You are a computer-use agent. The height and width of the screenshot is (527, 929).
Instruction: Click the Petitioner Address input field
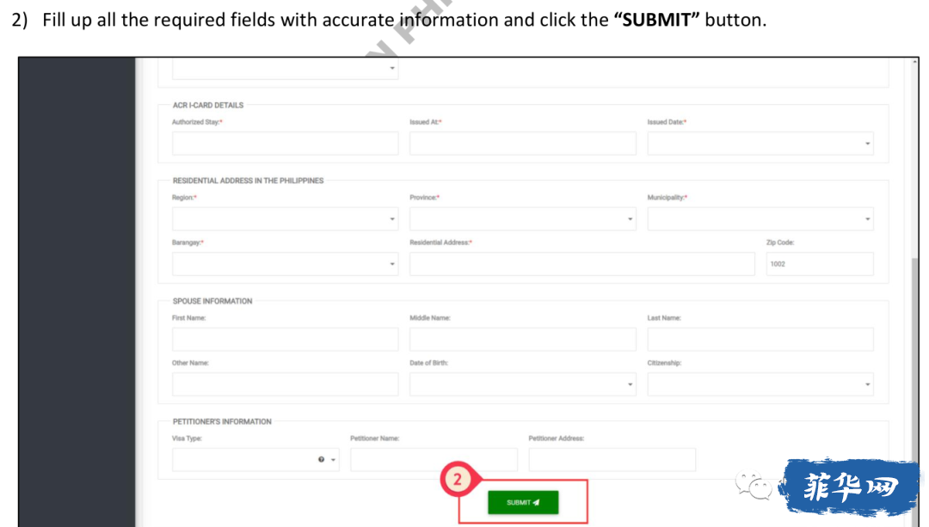pyautogui.click(x=612, y=459)
